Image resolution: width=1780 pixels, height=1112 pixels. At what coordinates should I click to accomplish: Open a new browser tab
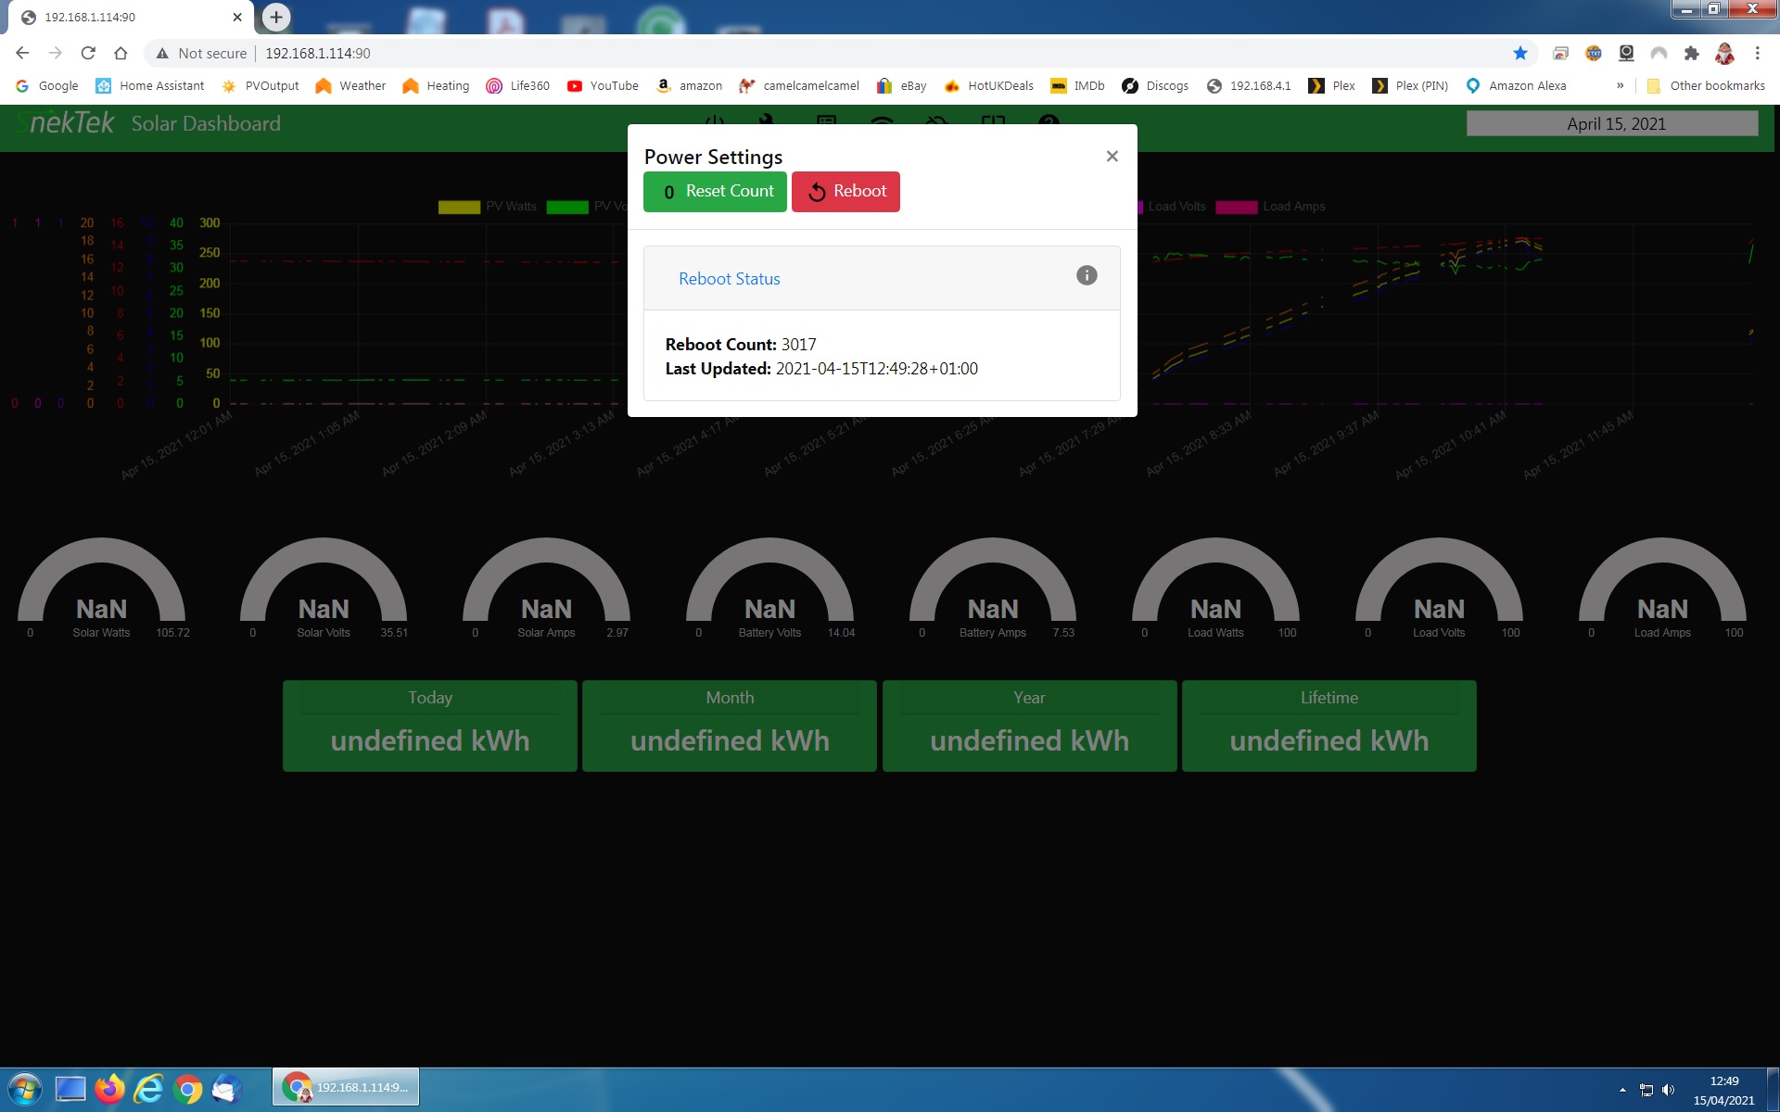point(276,17)
